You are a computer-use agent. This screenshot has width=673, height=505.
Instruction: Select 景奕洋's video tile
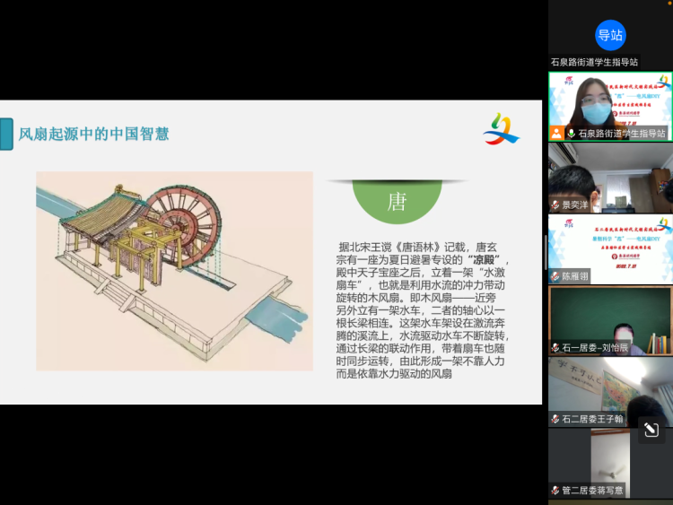click(610, 175)
